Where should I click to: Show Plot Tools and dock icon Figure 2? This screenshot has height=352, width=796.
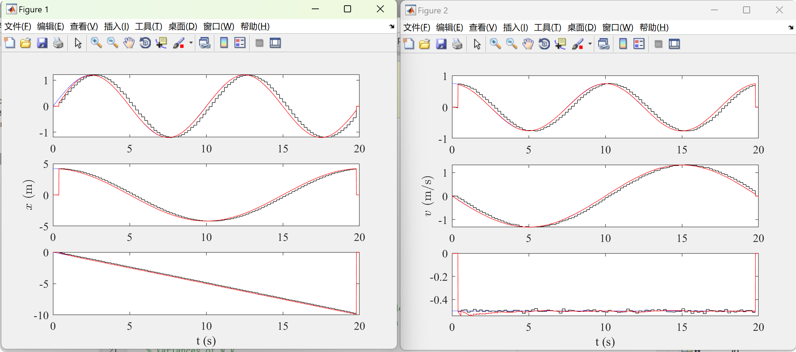click(x=674, y=44)
